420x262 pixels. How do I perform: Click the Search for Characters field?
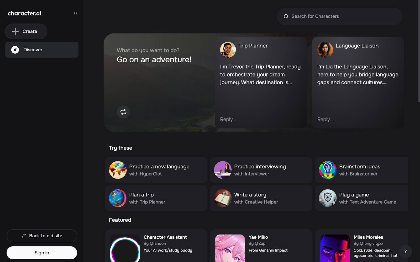click(x=339, y=16)
